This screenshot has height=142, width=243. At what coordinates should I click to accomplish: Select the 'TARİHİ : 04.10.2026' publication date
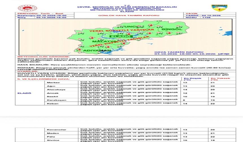pos(203,15)
